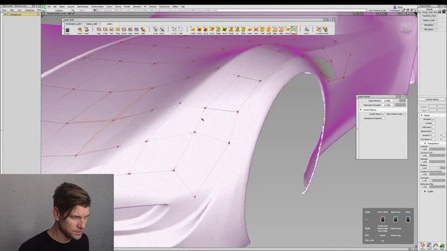Toggle the Isoparm U checkbox
The image size is (447, 251).
coord(433,135)
